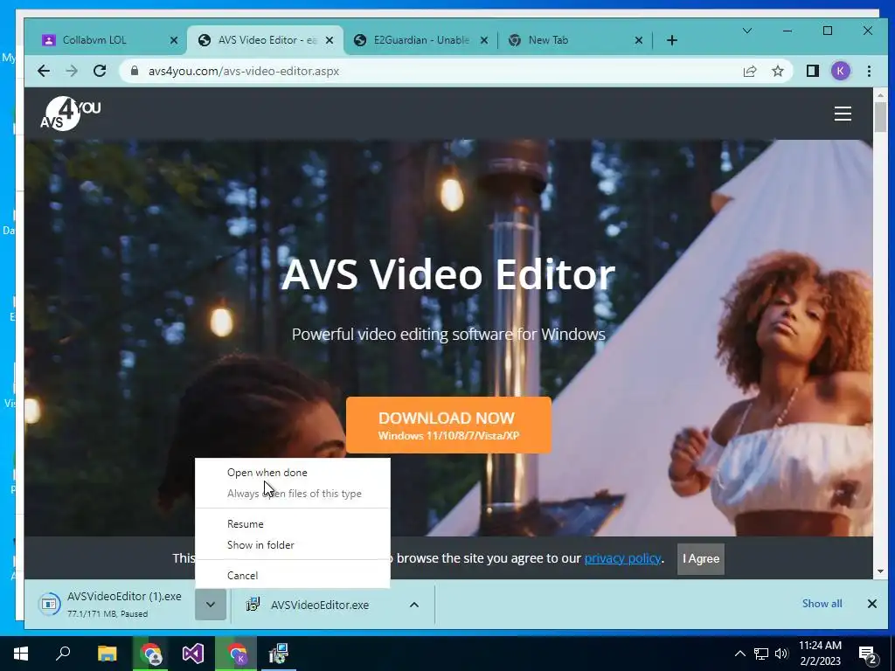Image resolution: width=895 pixels, height=671 pixels.
Task: Open Chrome three-dot menu
Action: [x=869, y=71]
